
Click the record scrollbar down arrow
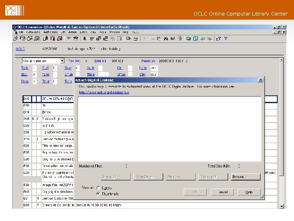point(281,207)
